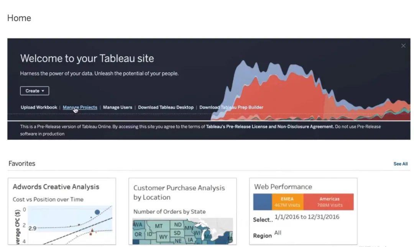Open Tableau's Pre-Release License agreement link

click(270, 126)
